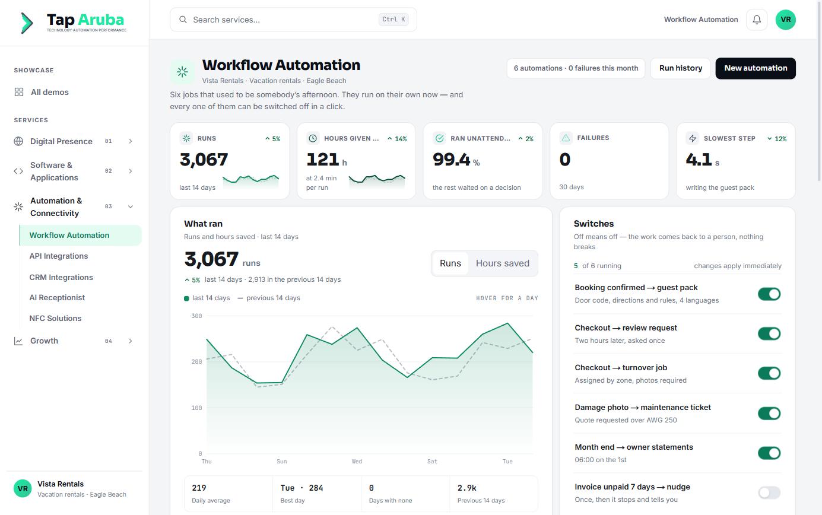Click the VR avatar in the header
This screenshot has width=822, height=515.
click(x=785, y=20)
